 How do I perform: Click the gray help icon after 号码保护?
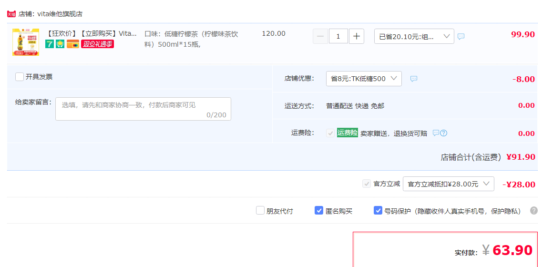point(534,211)
